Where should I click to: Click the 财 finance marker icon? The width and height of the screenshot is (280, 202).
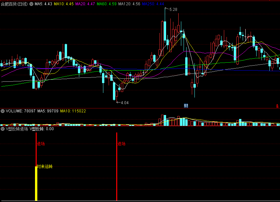(x=186, y=106)
